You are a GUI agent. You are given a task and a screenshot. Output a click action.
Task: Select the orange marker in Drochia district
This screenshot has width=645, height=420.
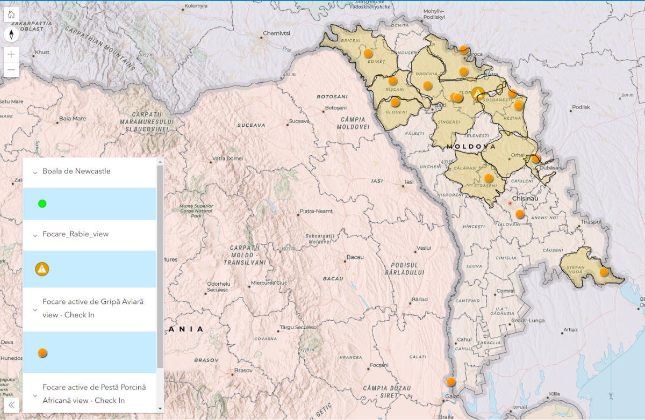coord(427,85)
